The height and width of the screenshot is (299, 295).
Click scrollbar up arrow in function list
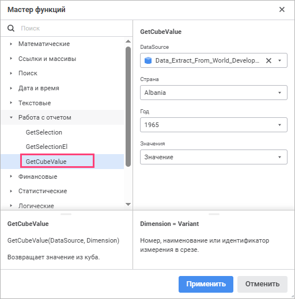(128, 41)
